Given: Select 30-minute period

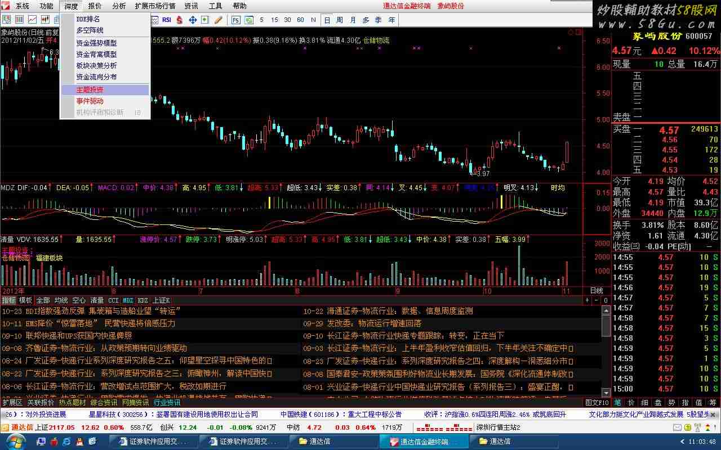Looking at the screenshot, I should (x=287, y=20).
